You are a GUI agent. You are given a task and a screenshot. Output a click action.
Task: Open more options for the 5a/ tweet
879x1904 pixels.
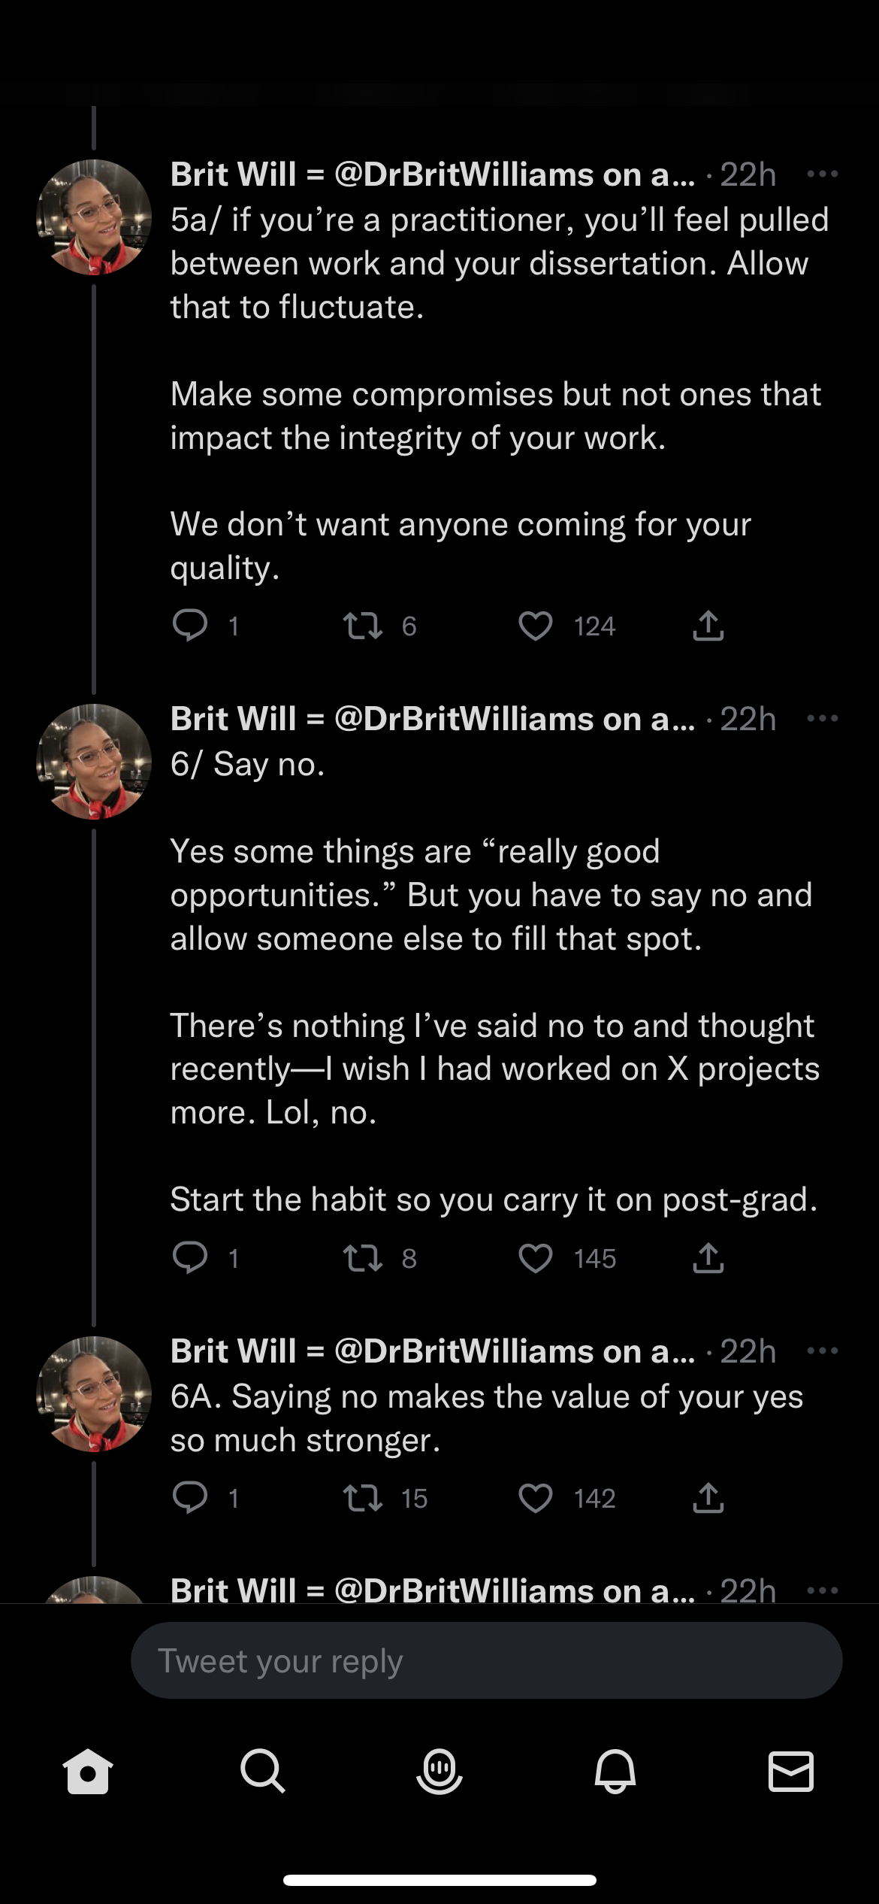[x=822, y=174]
